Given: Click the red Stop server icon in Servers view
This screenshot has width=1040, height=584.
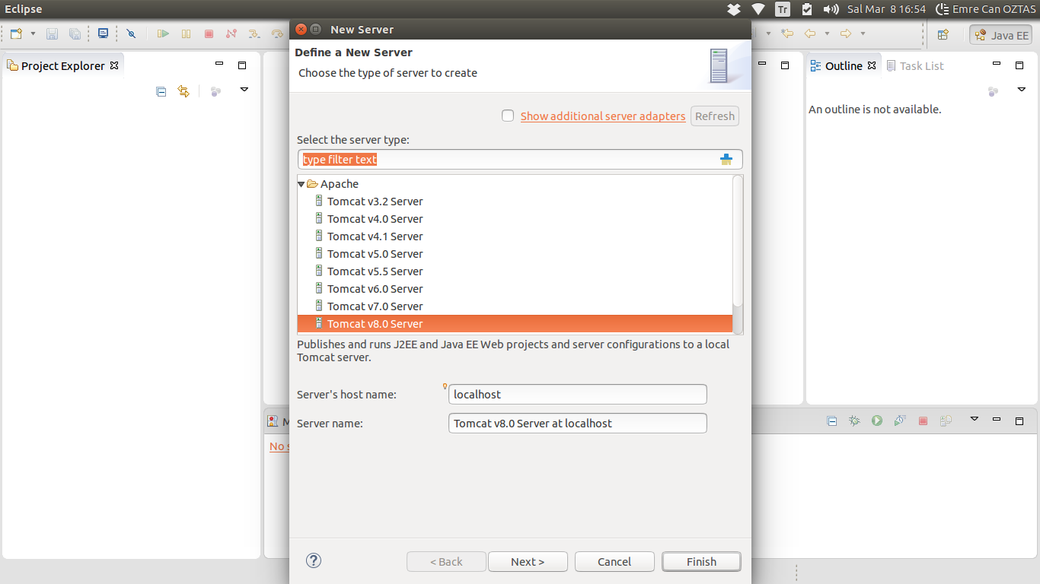Looking at the screenshot, I should pyautogui.click(x=923, y=421).
